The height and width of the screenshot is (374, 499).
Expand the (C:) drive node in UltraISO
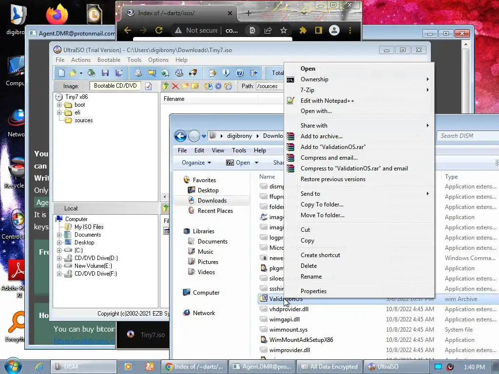pos(59,250)
